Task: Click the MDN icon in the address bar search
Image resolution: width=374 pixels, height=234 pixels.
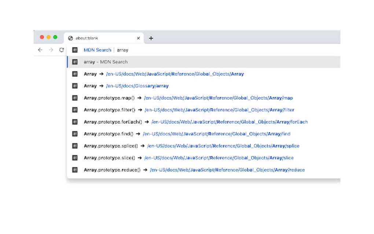Action: point(75,50)
